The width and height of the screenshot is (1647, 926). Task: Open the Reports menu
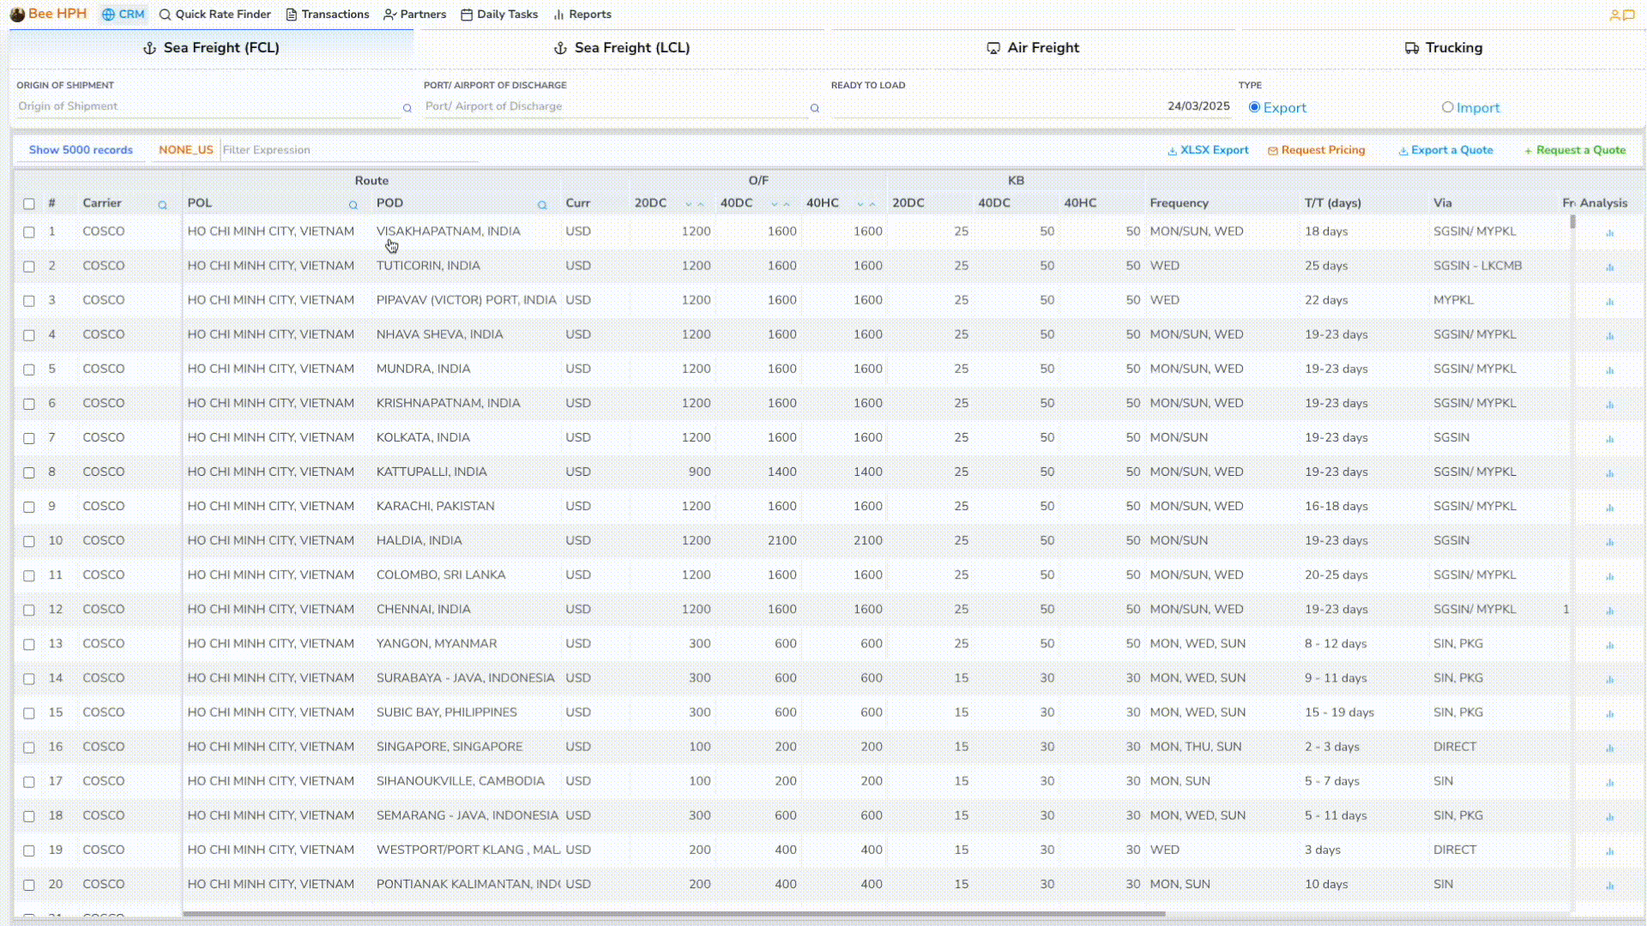click(582, 15)
